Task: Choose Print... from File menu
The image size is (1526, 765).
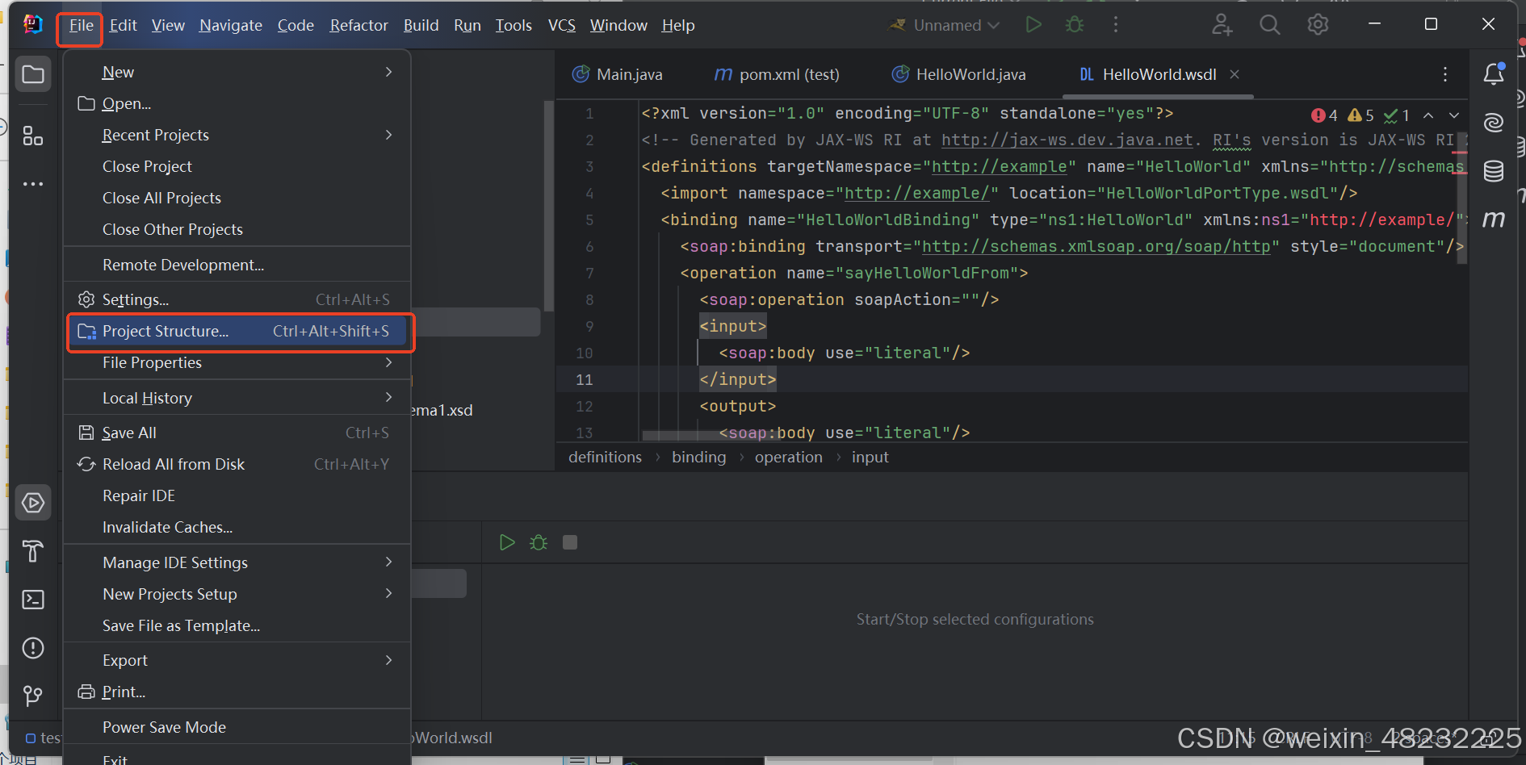Action: point(237,692)
